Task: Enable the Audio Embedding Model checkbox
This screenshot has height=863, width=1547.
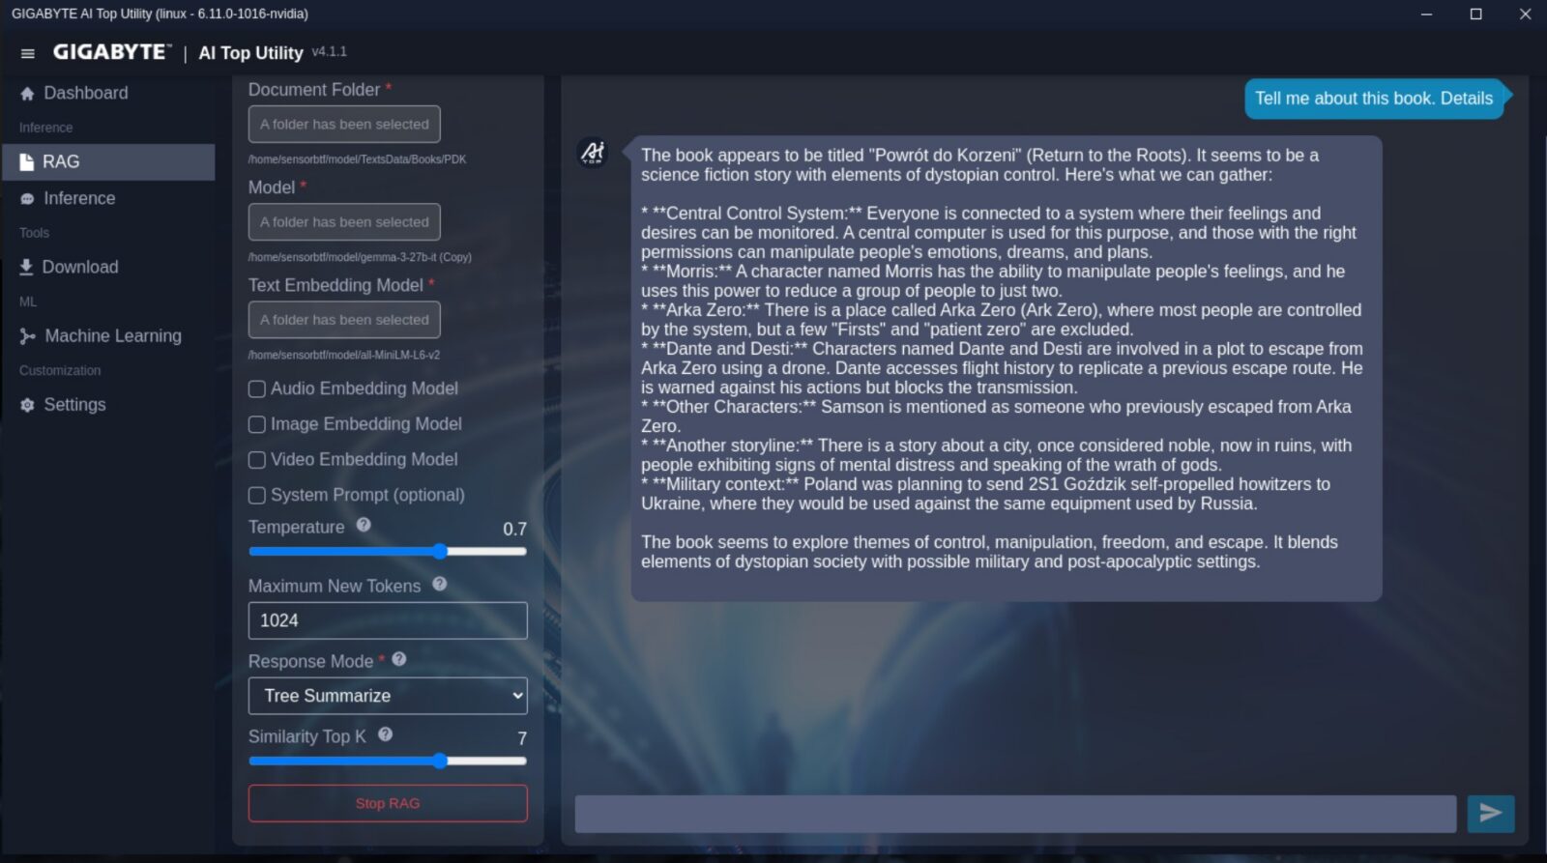Action: click(257, 388)
